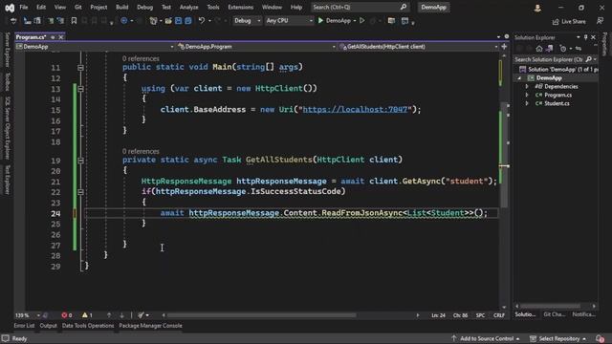Open the Build menu
Image resolution: width=612 pixels, height=344 pixels.
pos(121,7)
